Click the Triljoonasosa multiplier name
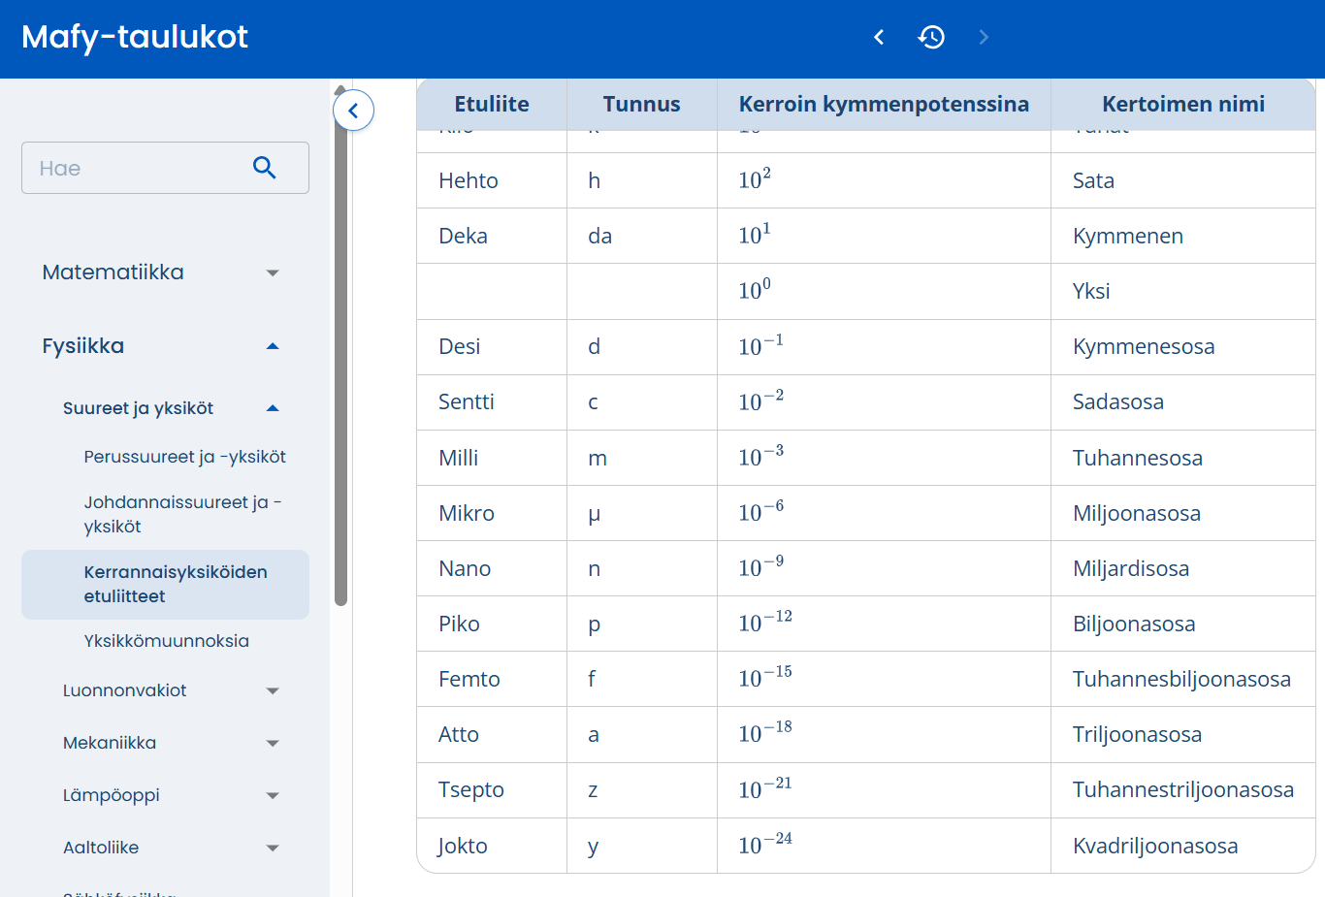This screenshot has width=1325, height=897. tap(1137, 734)
